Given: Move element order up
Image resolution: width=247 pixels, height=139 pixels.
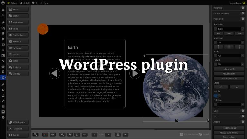Looking at the screenshot, I should pyautogui.click(x=237, y=87).
